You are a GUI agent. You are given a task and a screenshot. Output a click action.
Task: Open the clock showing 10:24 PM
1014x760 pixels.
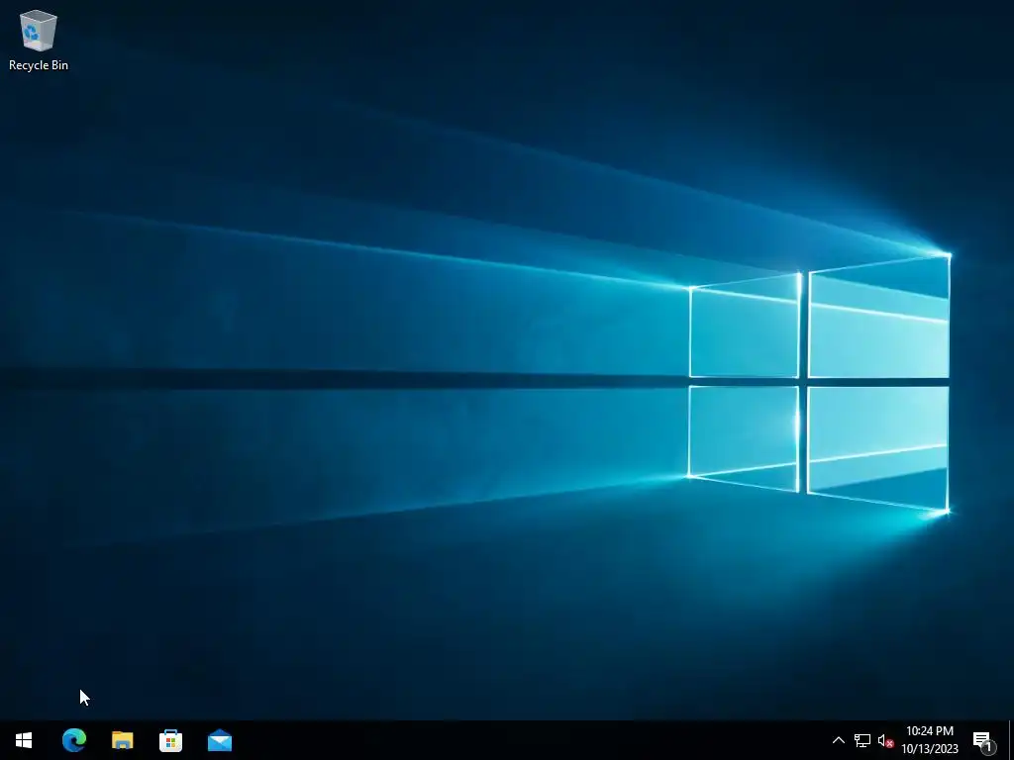pyautogui.click(x=929, y=740)
